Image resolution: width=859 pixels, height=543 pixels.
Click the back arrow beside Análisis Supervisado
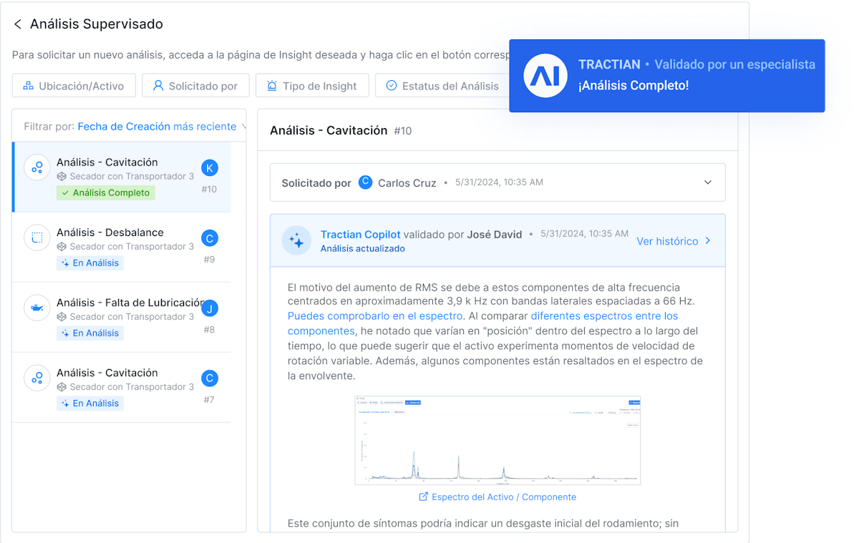[x=18, y=24]
